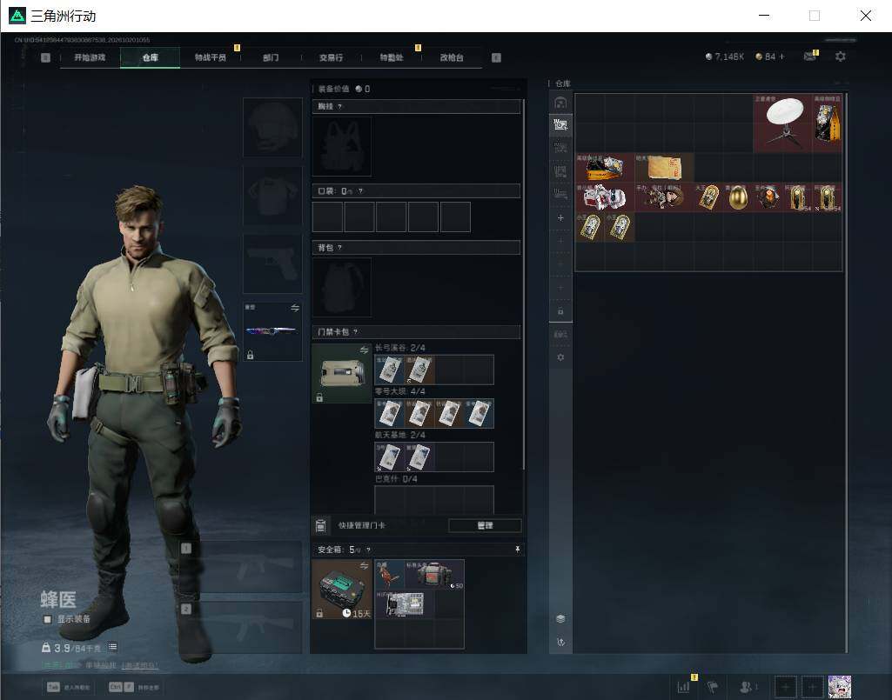Image resolution: width=892 pixels, height=700 pixels.
Task: Expand the 门禁卡包 help question mark
Action: (356, 331)
